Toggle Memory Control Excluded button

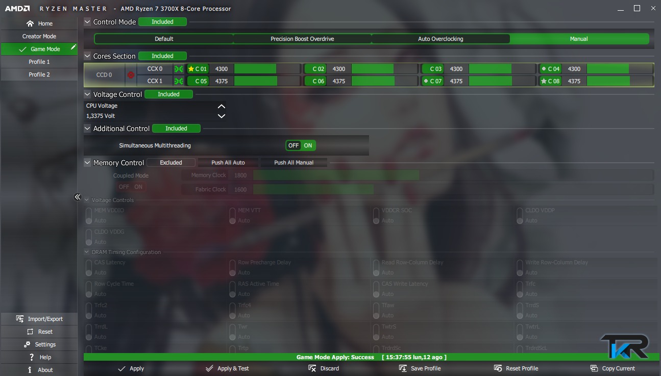click(171, 163)
